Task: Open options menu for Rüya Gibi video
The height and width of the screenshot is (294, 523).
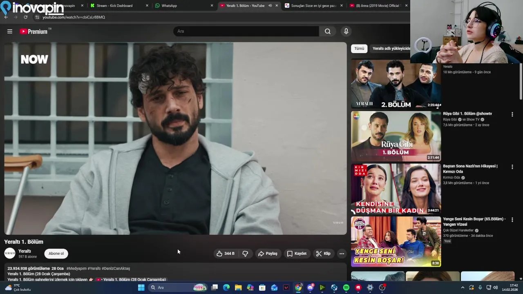Action: [x=512, y=114]
